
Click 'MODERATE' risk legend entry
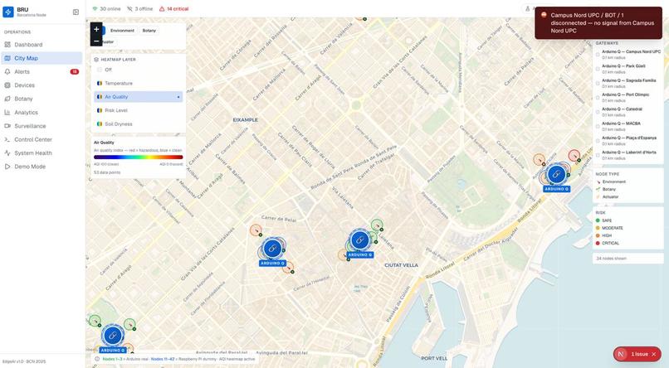pyautogui.click(x=613, y=228)
